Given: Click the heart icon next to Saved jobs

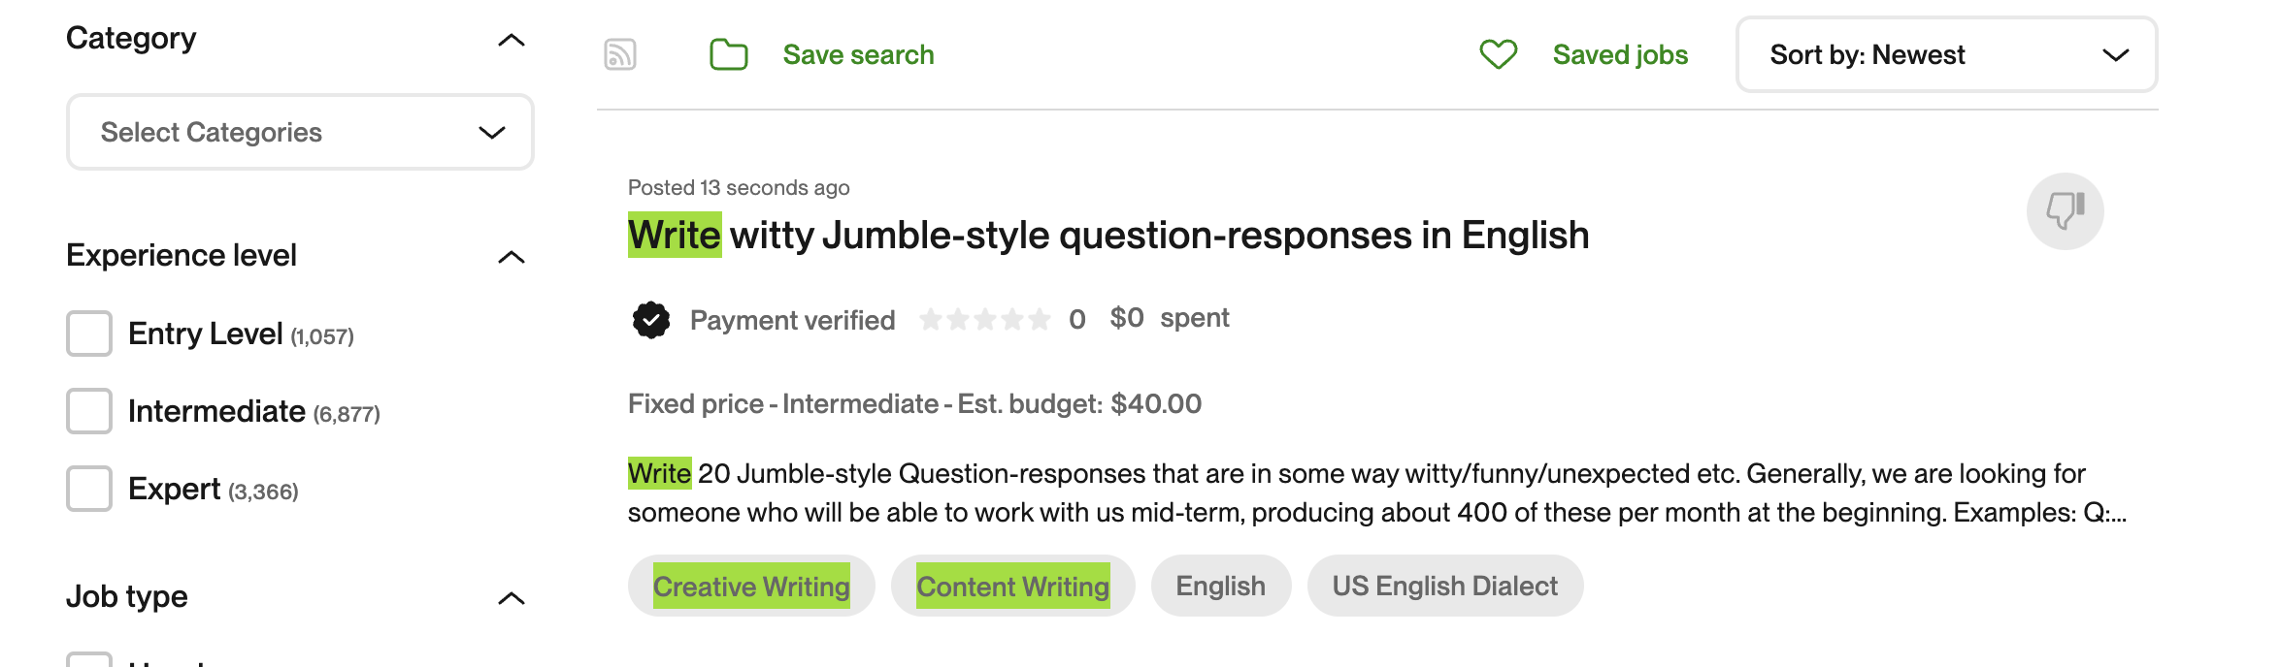Looking at the screenshot, I should tap(1498, 55).
